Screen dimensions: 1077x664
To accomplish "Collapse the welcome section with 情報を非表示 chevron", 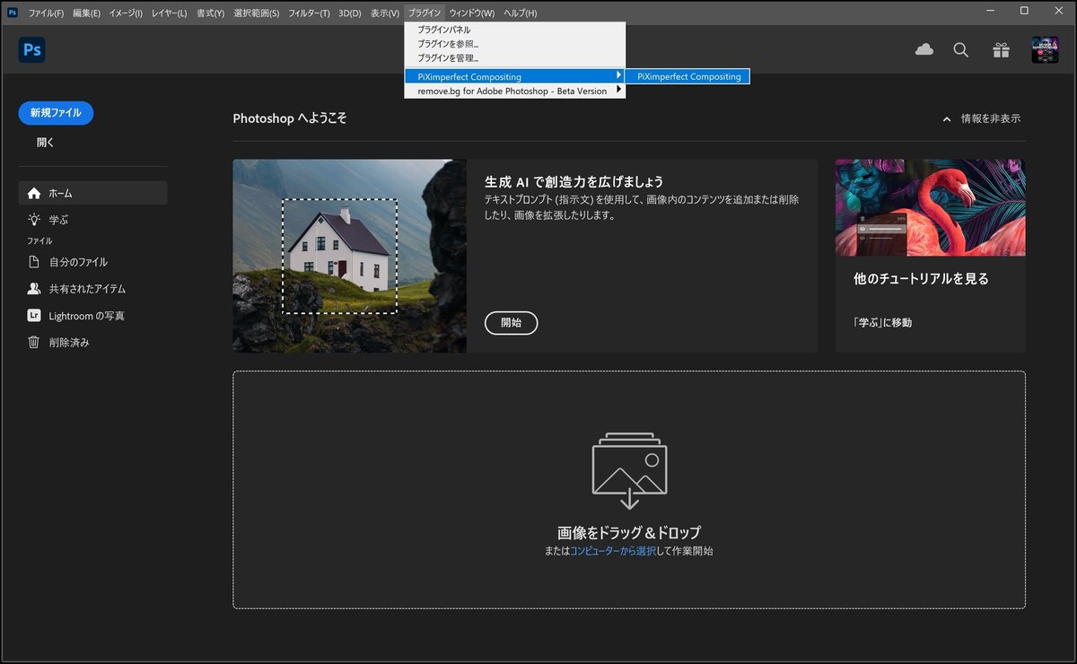I will tap(946, 118).
